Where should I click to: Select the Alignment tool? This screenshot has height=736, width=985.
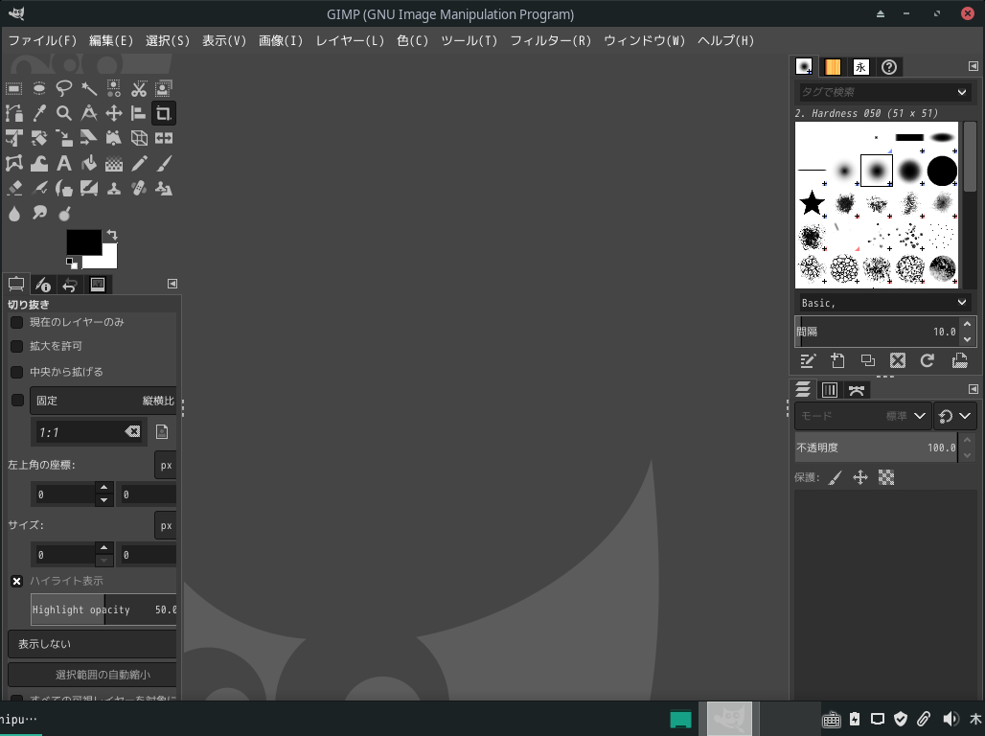pos(139,113)
